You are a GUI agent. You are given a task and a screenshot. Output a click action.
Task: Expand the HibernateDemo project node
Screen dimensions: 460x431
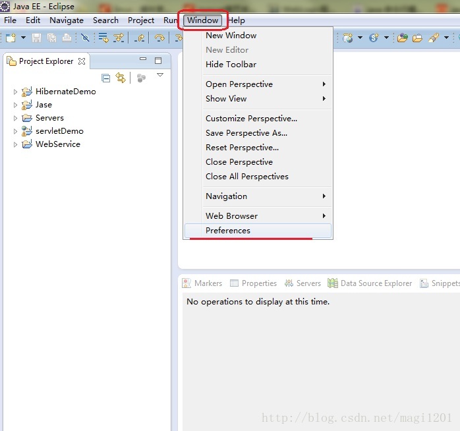tap(15, 92)
